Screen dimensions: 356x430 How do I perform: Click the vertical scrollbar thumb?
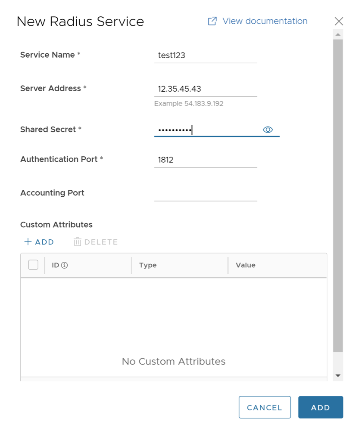338,194
